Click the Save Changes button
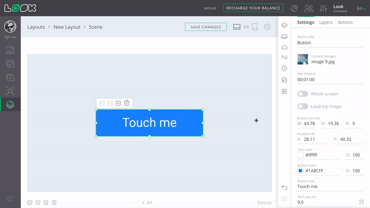The width and height of the screenshot is (370, 208). pos(206,27)
